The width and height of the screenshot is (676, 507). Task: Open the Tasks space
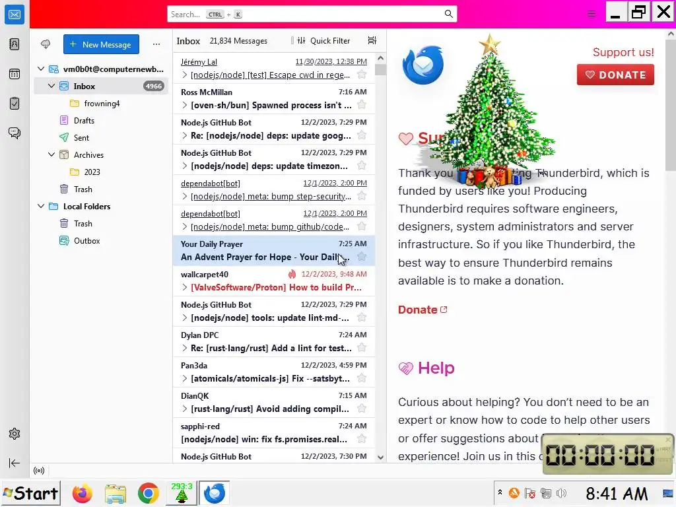(x=15, y=104)
